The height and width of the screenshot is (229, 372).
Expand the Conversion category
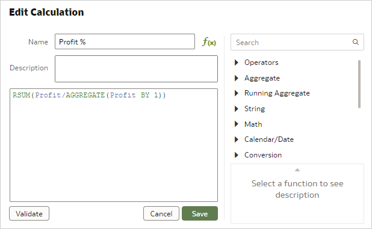(x=237, y=155)
